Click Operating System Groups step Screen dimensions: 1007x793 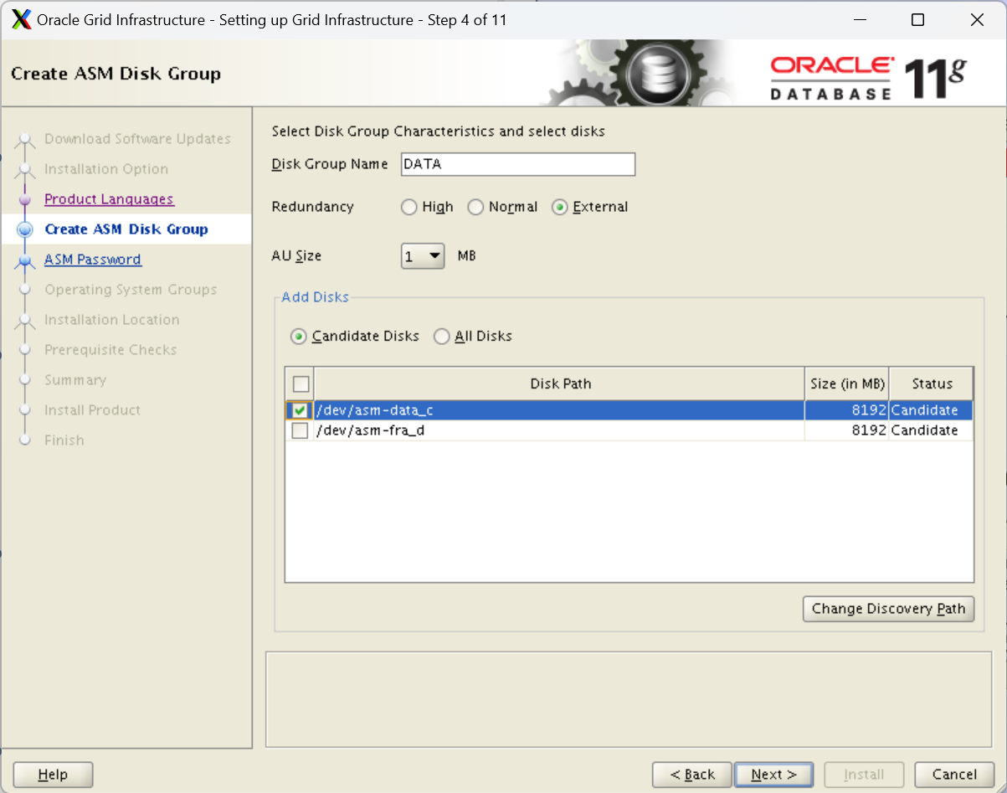coord(131,290)
